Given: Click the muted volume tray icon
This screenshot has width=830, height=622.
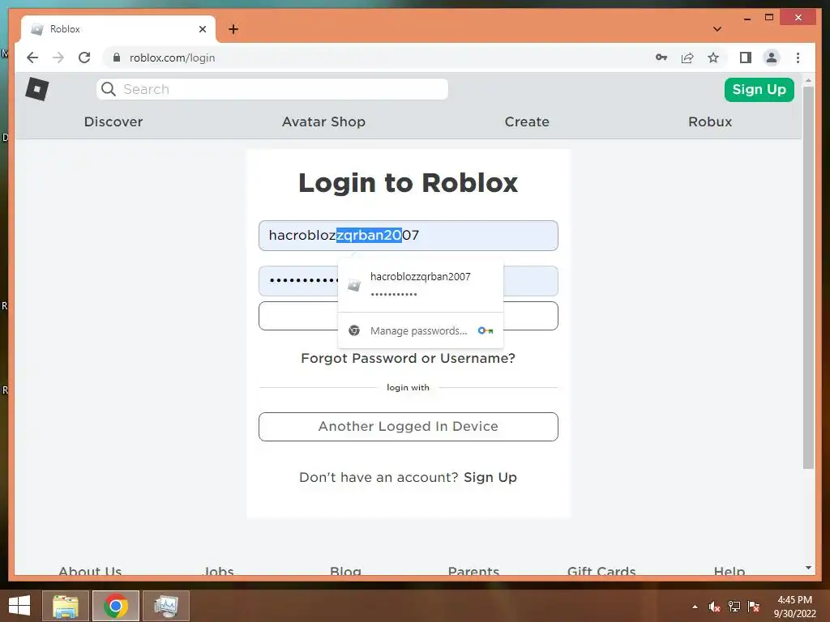Looking at the screenshot, I should tap(715, 607).
